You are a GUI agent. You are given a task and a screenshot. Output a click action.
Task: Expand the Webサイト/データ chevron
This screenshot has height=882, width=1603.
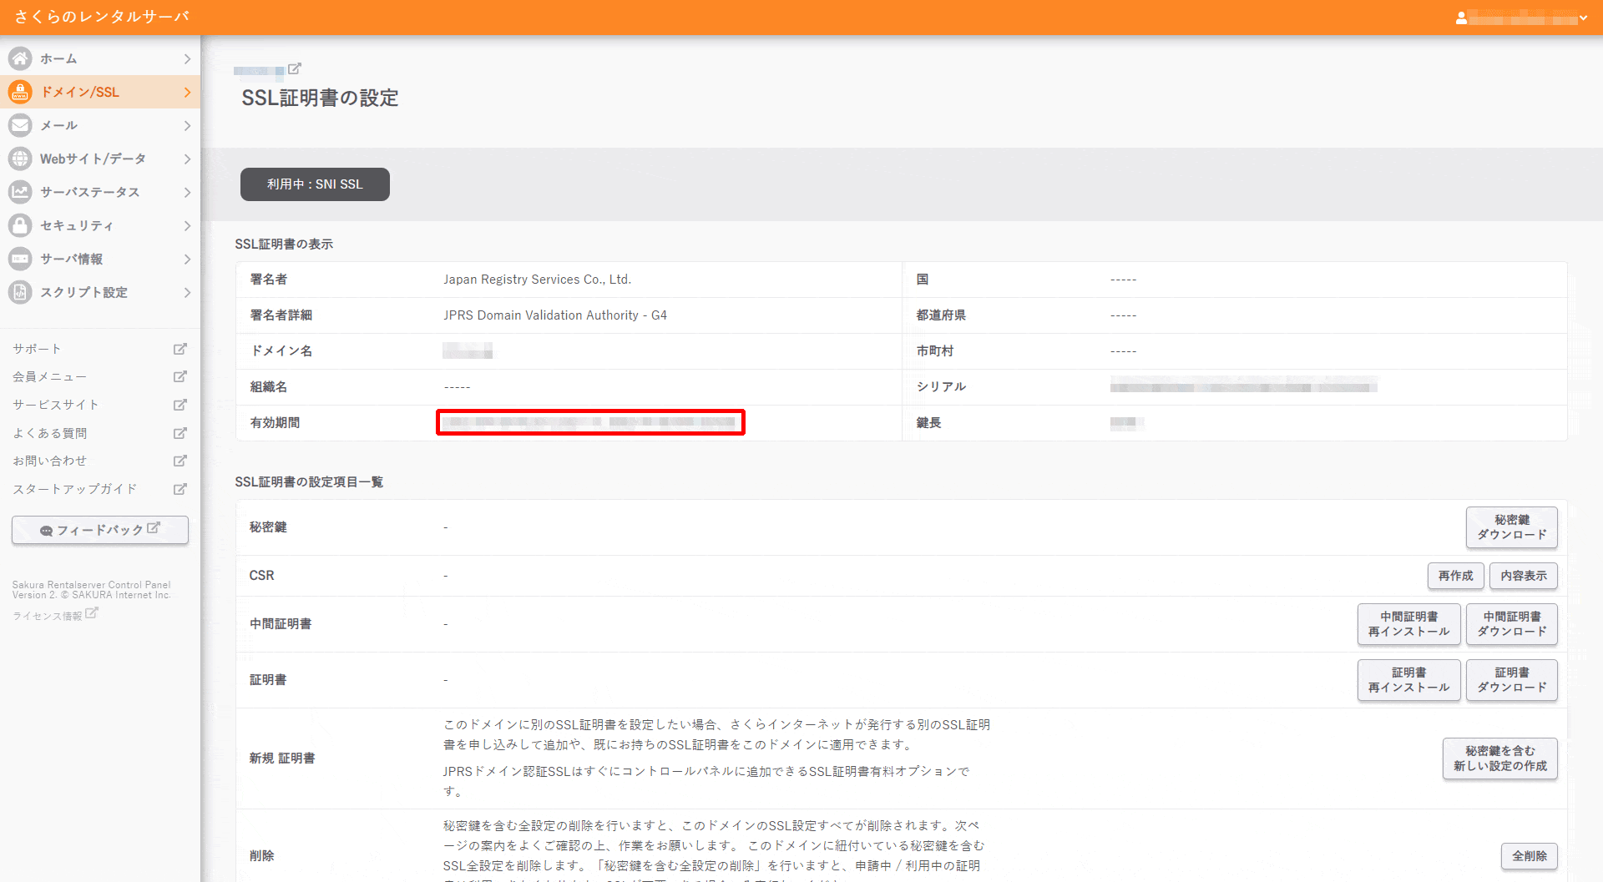click(187, 159)
